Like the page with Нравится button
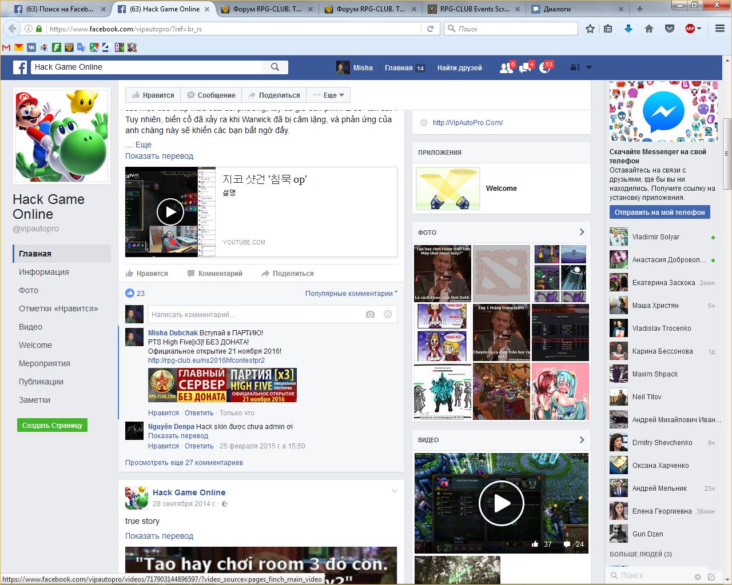732x585 pixels. pos(153,95)
